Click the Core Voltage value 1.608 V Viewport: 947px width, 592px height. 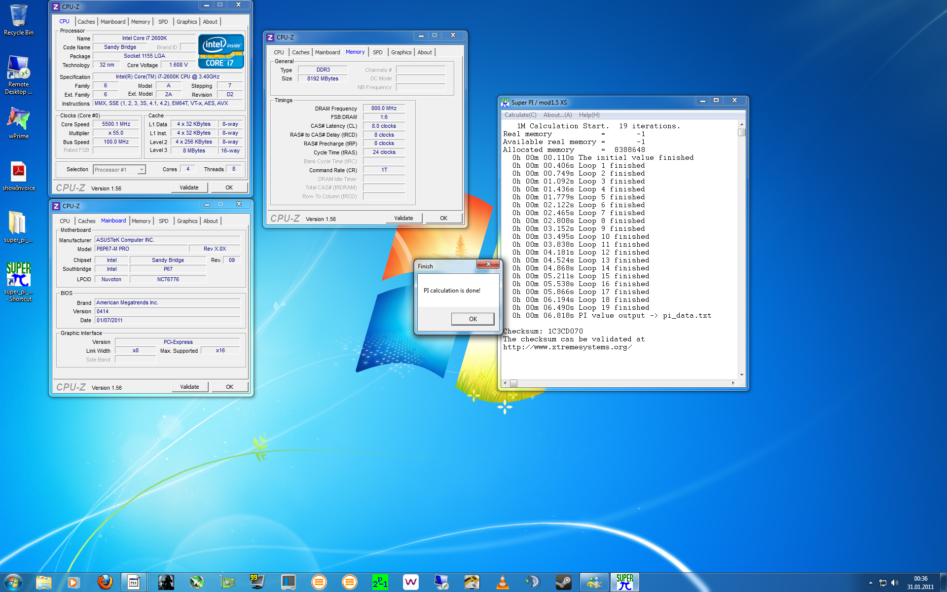point(179,65)
